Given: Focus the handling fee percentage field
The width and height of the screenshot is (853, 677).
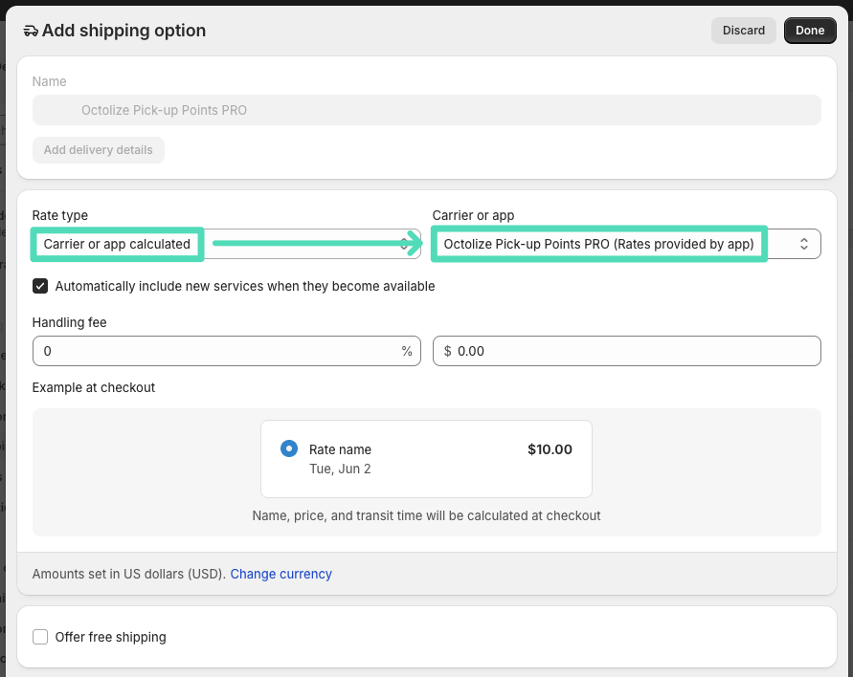Looking at the screenshot, I should pyautogui.click(x=226, y=351).
